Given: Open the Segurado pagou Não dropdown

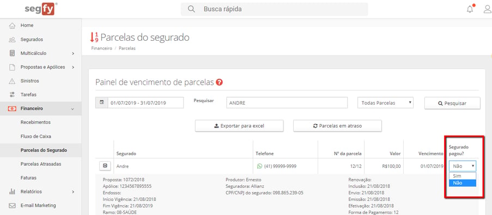Looking at the screenshot, I should point(463,166).
